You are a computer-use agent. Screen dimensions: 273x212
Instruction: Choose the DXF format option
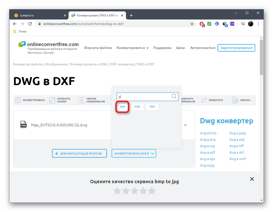(123, 107)
